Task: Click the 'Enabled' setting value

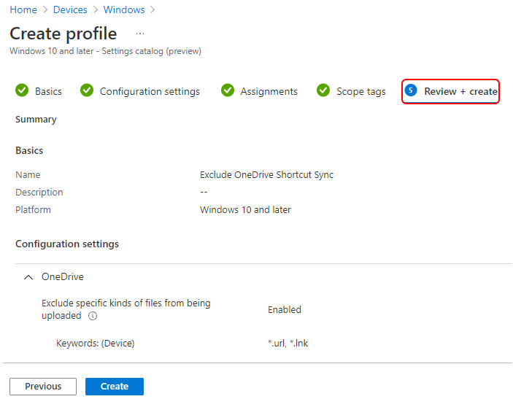Action: (x=285, y=309)
